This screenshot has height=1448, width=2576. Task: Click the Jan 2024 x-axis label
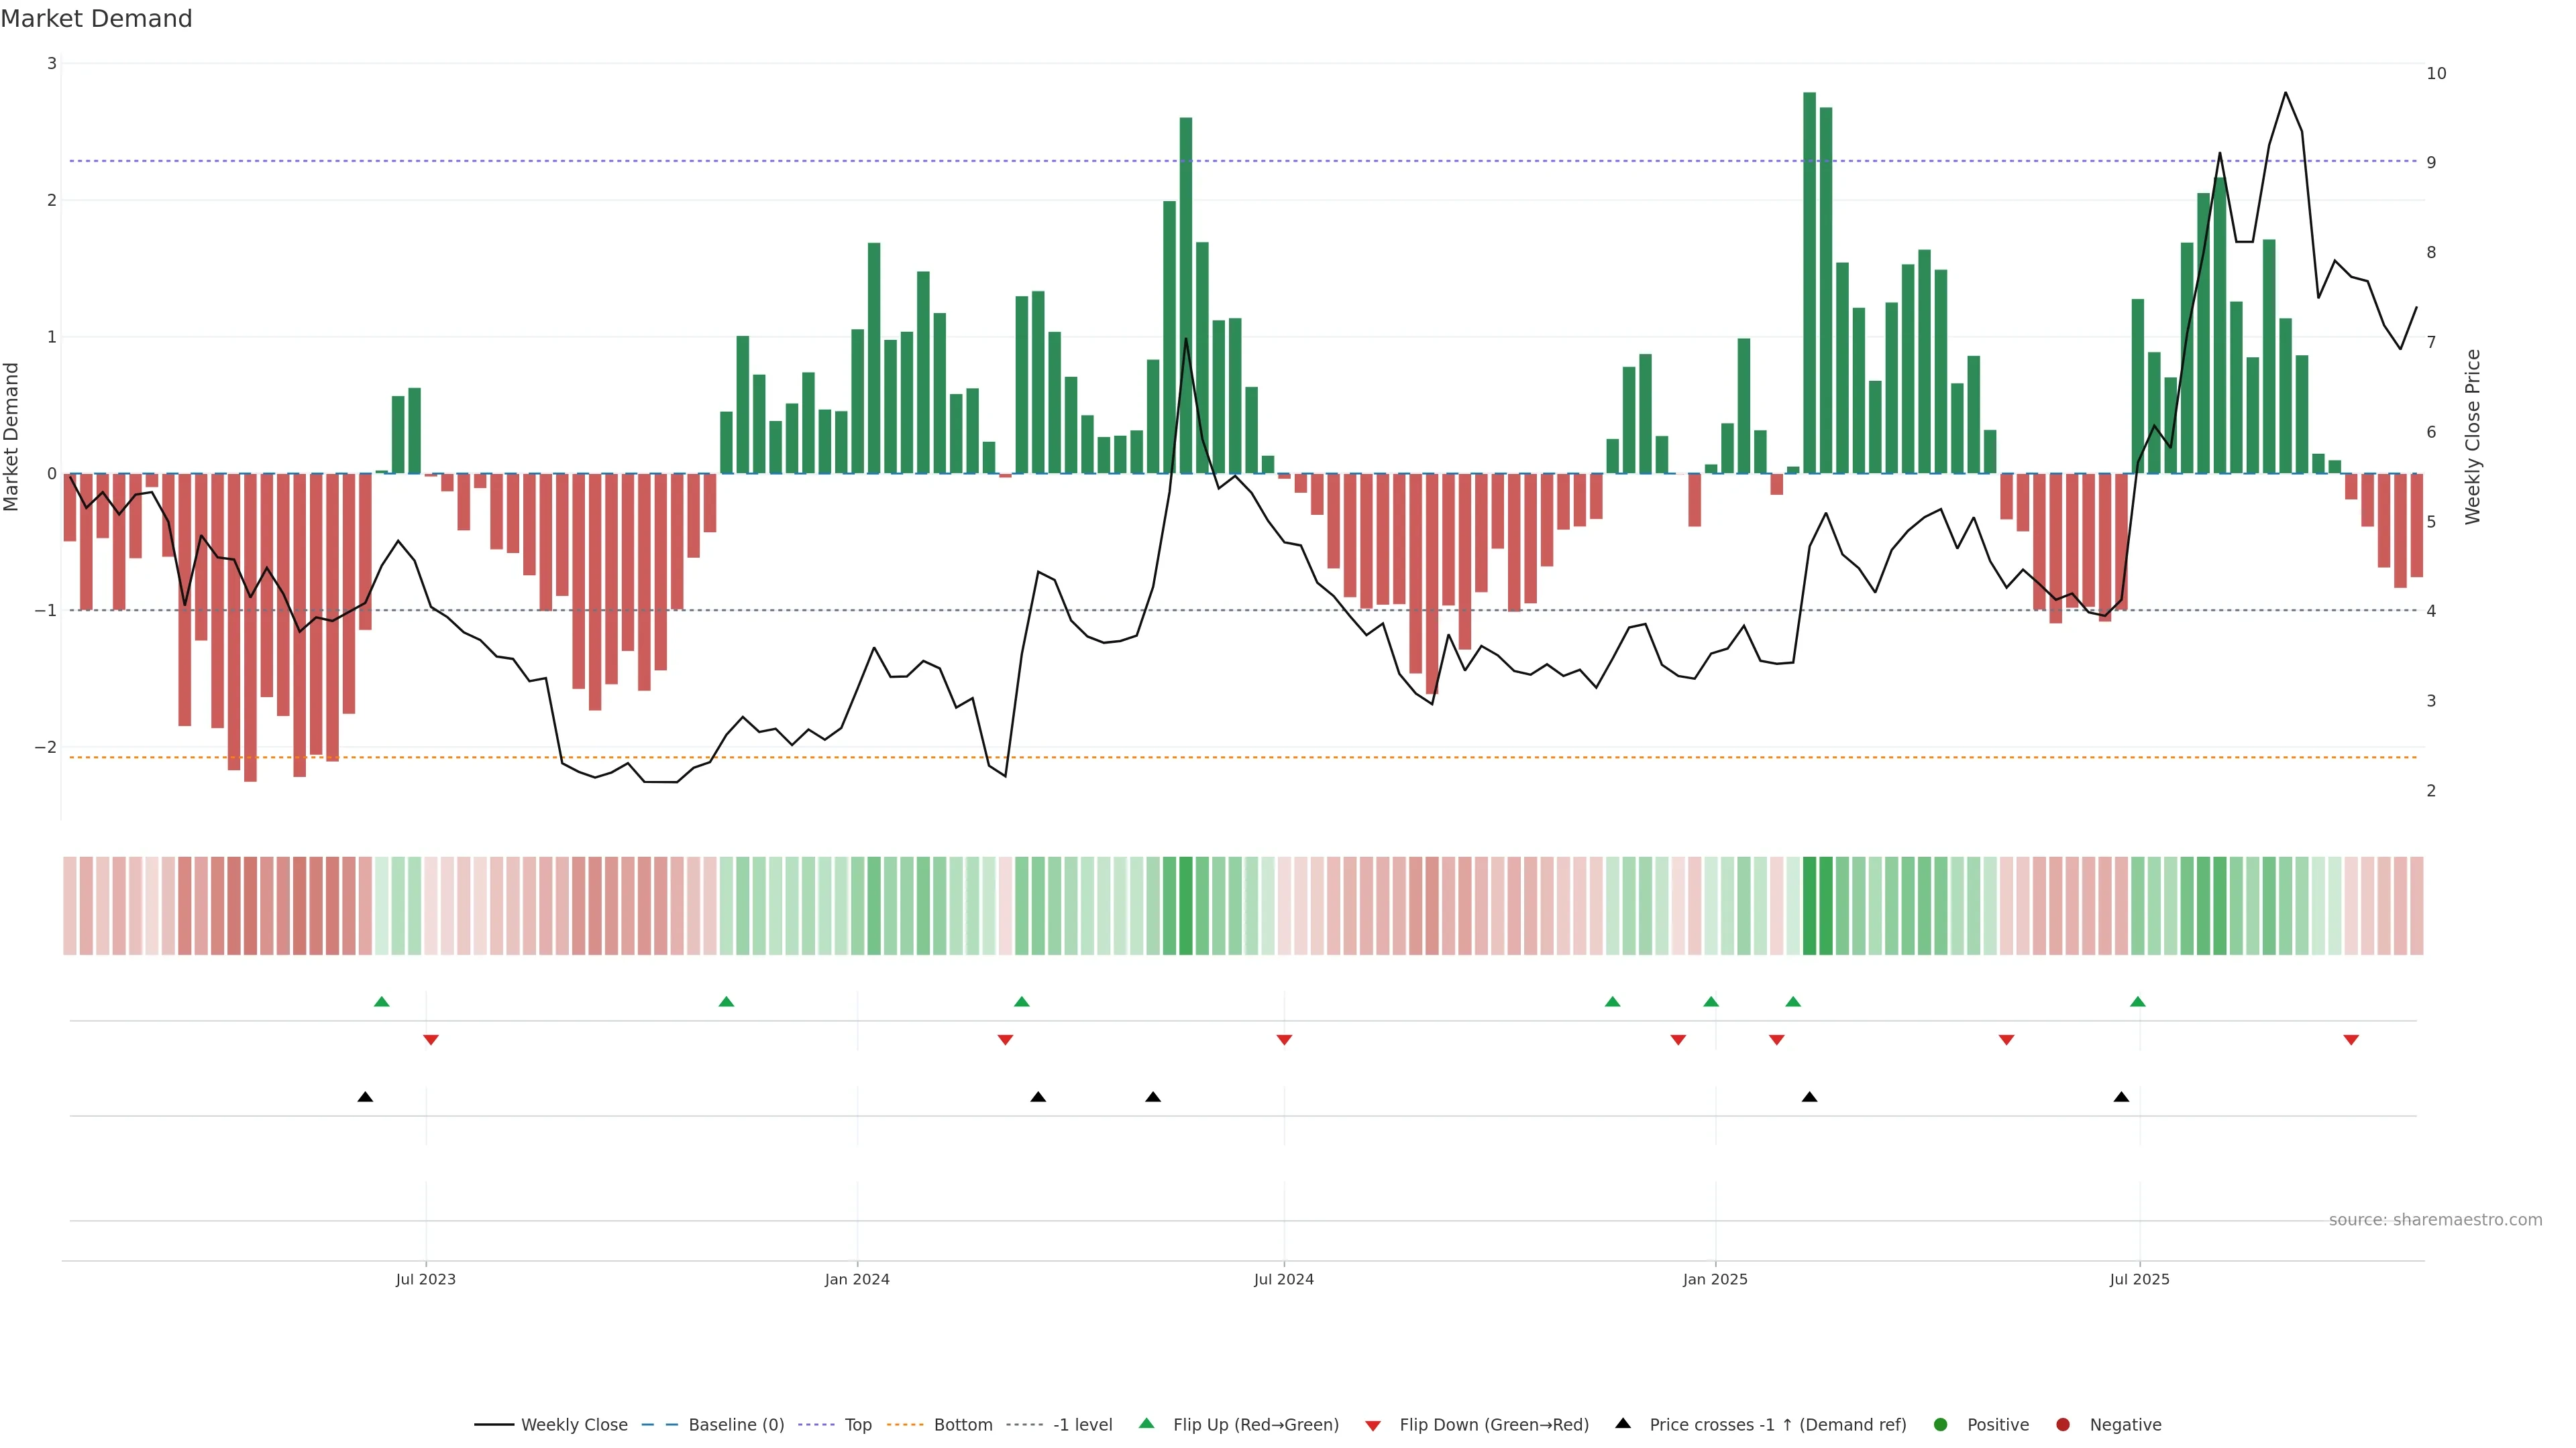tap(857, 1279)
